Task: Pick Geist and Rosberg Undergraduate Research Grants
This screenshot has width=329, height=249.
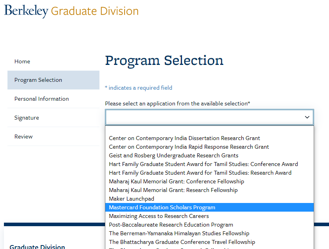Action: pyautogui.click(x=173, y=155)
